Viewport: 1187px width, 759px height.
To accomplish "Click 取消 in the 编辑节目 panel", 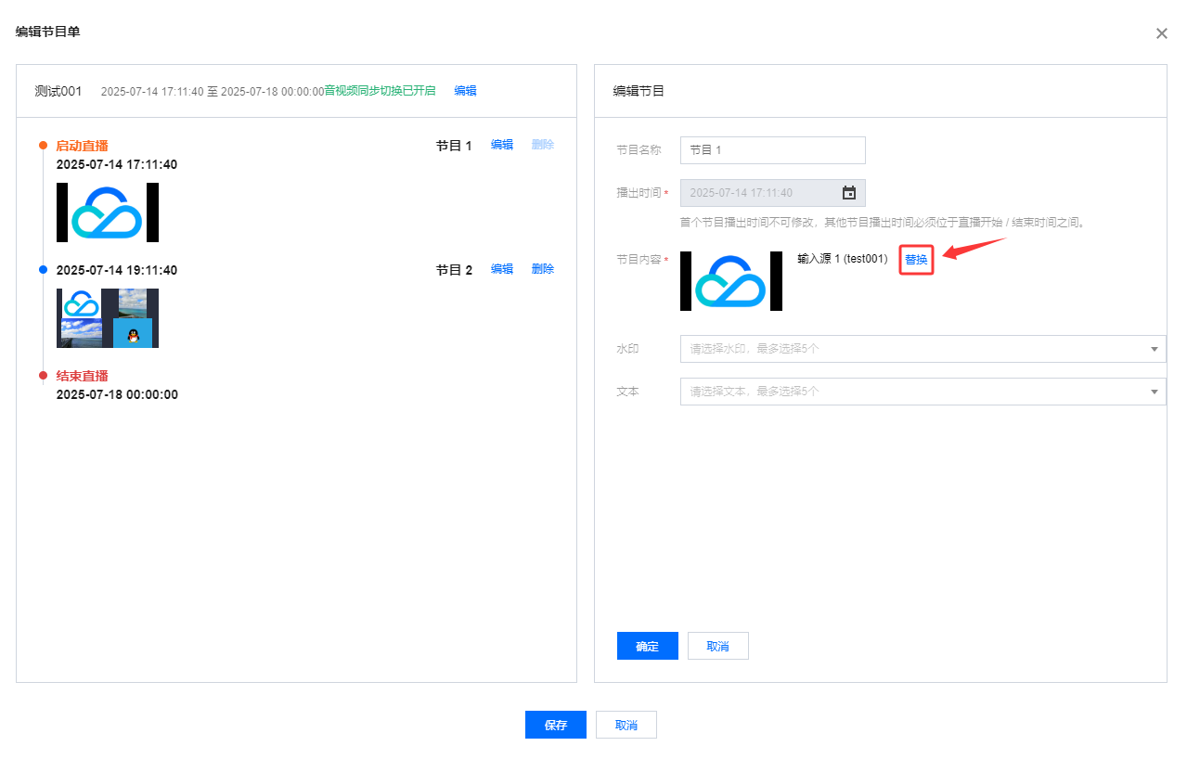I will pos(718,646).
